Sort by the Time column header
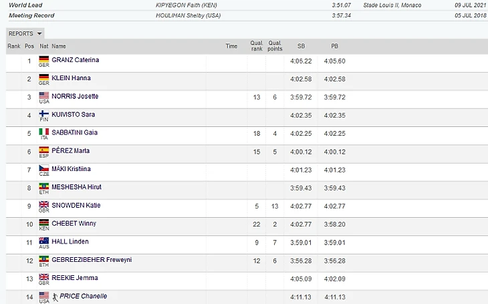Viewport: 488px width, 304px height. (231, 46)
